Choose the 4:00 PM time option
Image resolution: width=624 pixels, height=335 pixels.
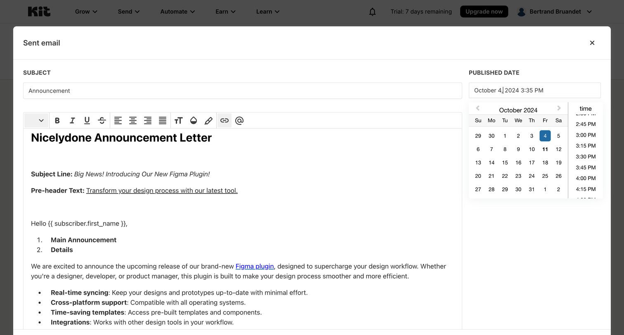(586, 178)
